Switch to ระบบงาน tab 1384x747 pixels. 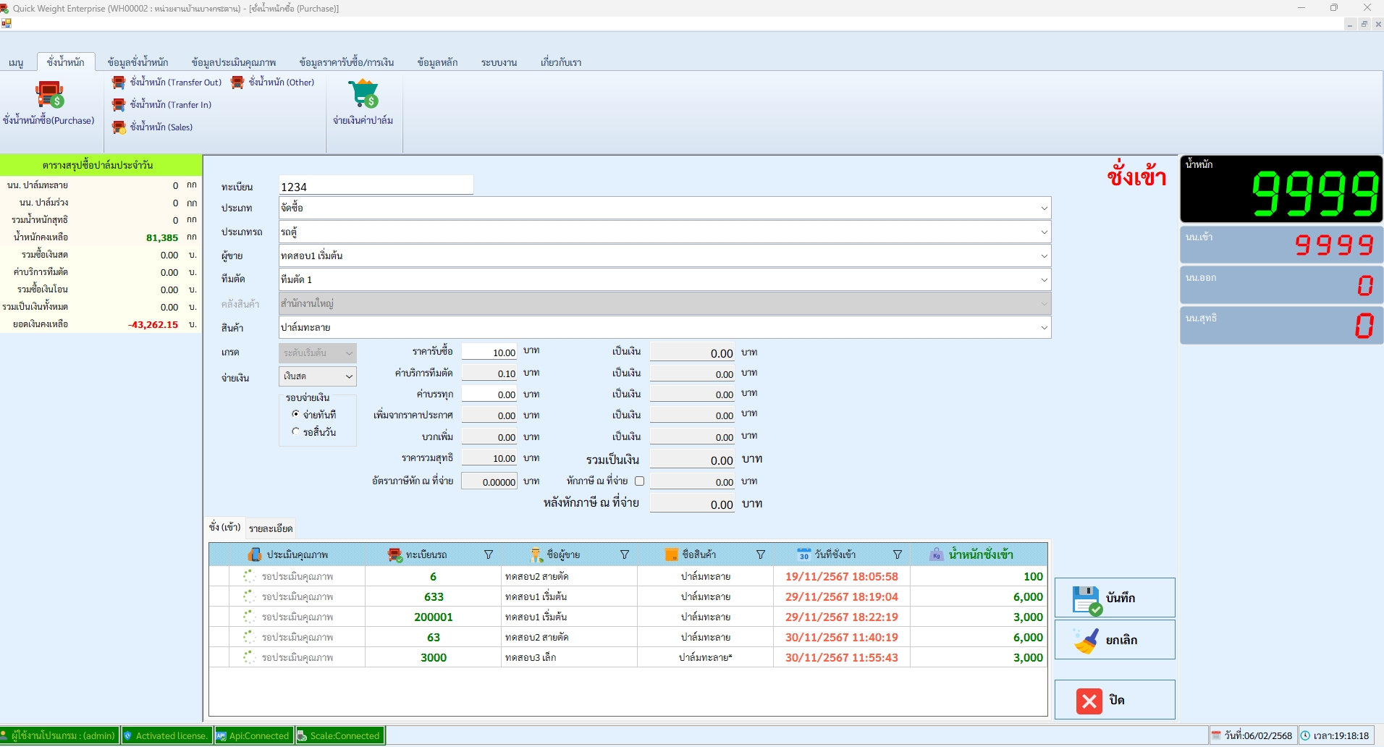point(499,62)
